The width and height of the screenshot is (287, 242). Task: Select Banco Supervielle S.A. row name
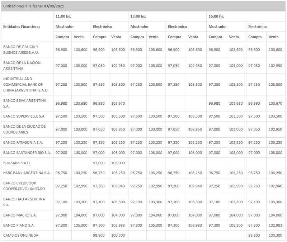(x=24, y=117)
